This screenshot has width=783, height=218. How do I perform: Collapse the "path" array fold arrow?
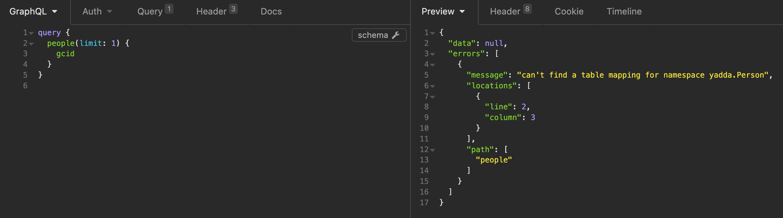point(432,150)
